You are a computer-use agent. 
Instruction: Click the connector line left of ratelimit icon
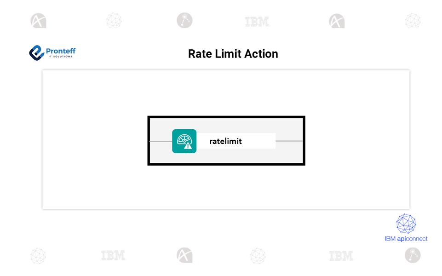click(x=161, y=141)
